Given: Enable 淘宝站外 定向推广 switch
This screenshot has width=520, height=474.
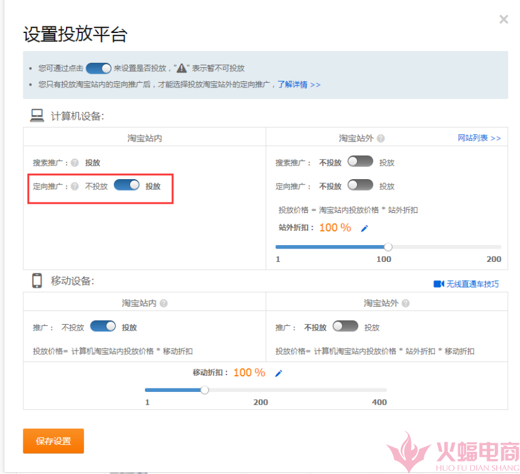Looking at the screenshot, I should [x=360, y=185].
